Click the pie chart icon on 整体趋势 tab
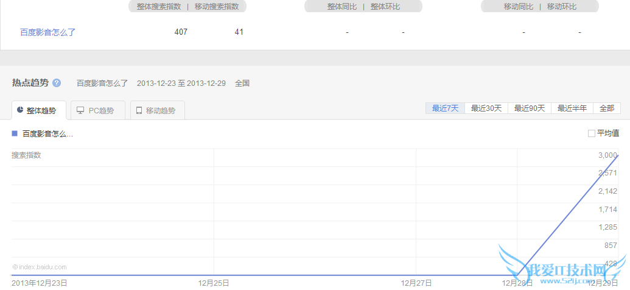 (x=20, y=111)
